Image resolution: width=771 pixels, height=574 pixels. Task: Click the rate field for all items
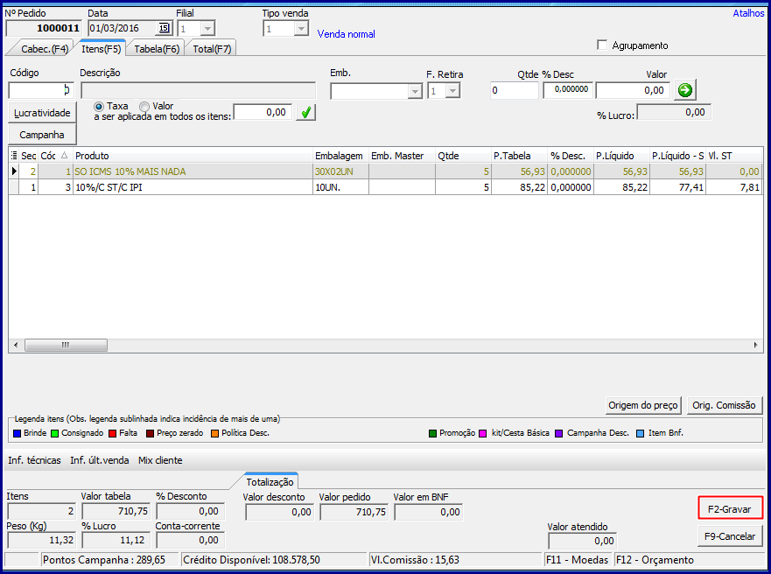point(263,113)
